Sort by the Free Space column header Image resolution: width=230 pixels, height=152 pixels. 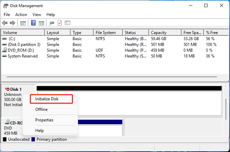click(x=192, y=33)
